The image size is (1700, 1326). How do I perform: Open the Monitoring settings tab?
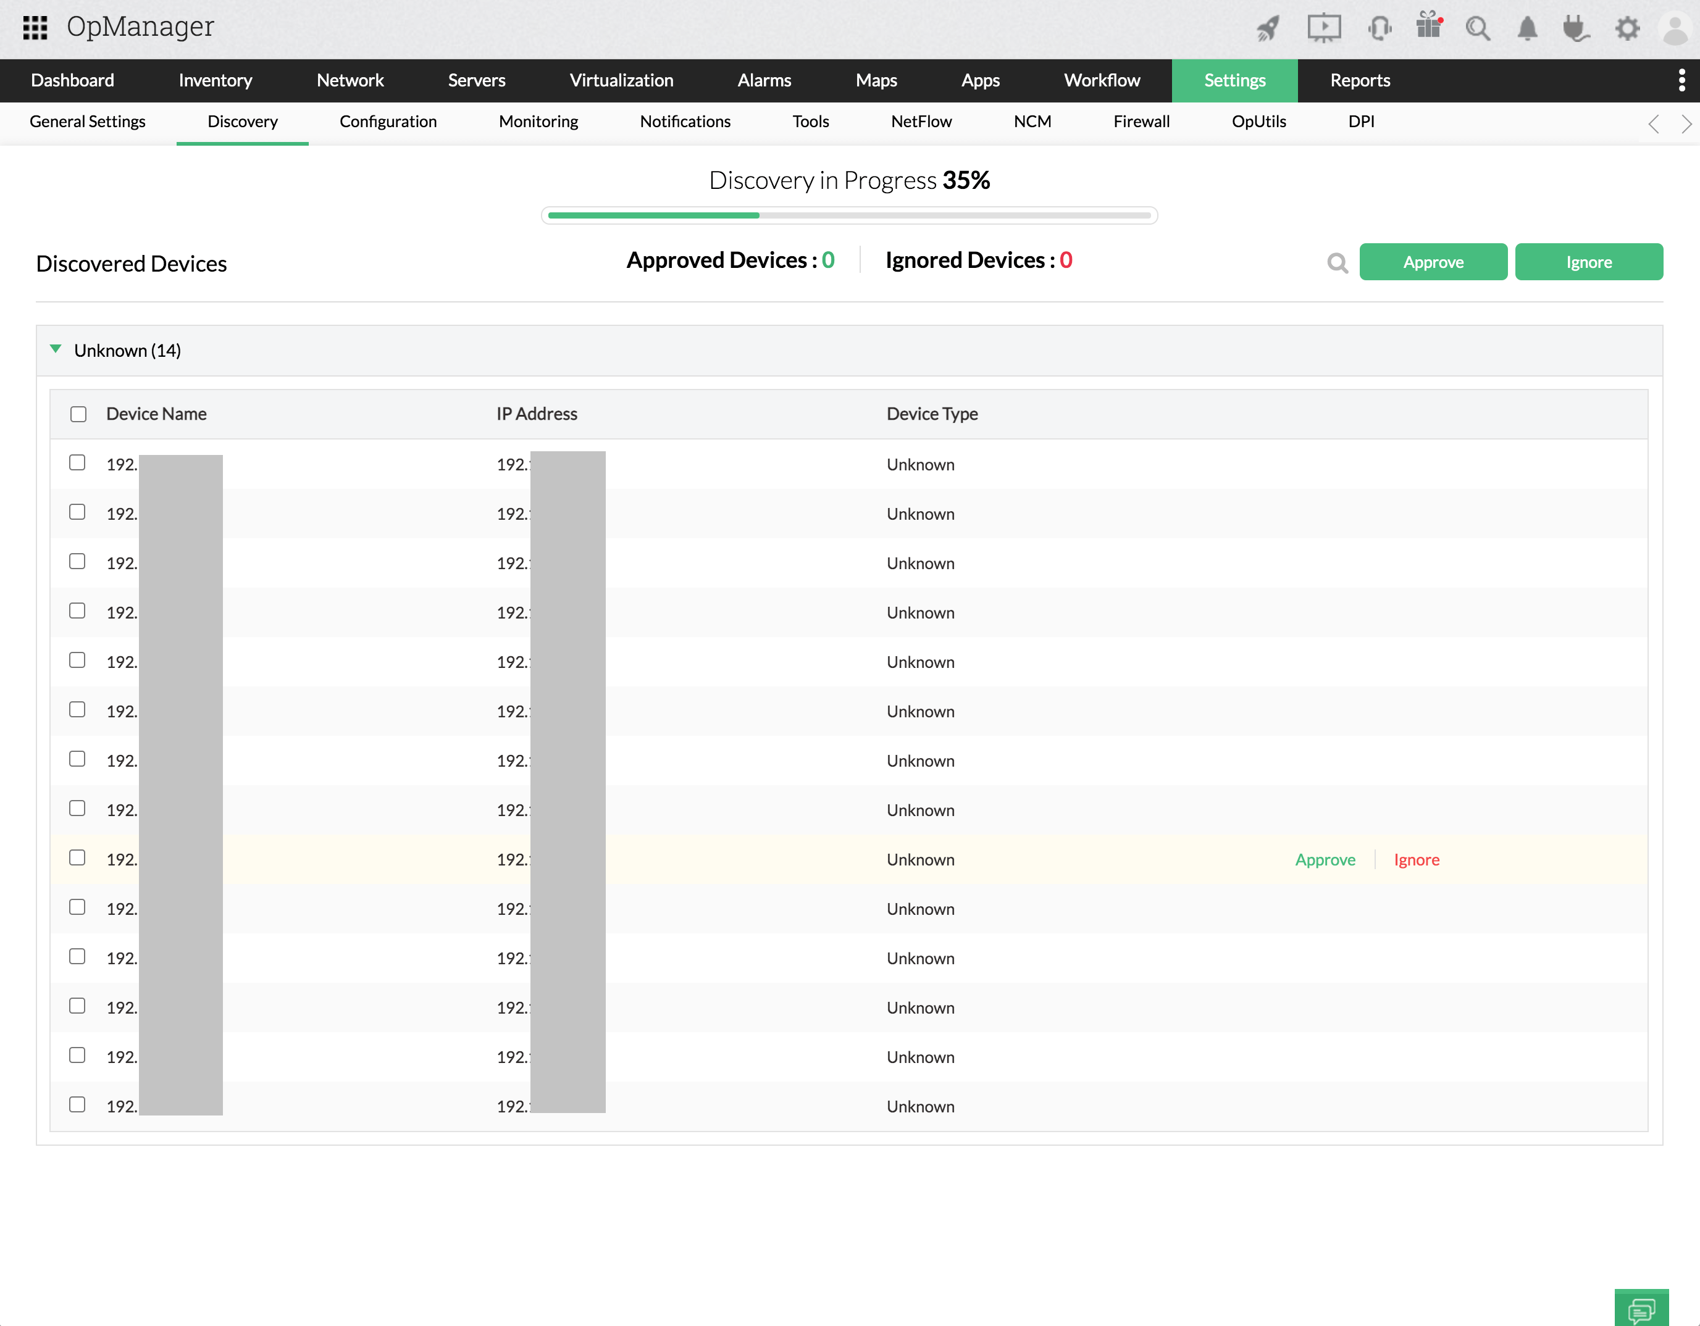pyautogui.click(x=538, y=122)
